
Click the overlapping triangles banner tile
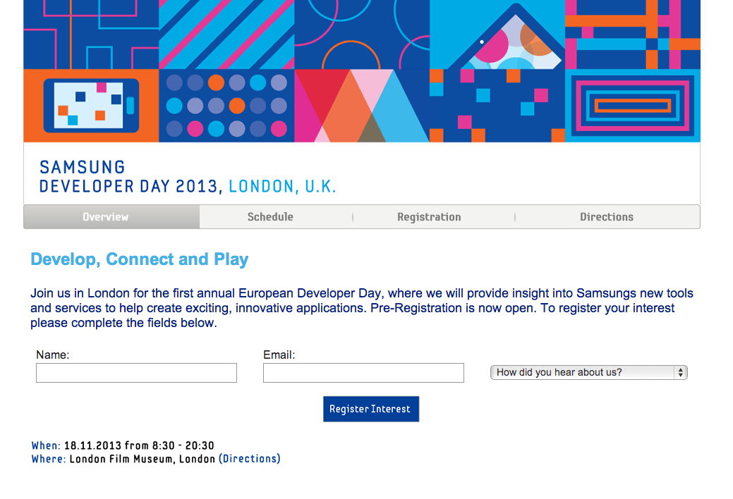362,106
